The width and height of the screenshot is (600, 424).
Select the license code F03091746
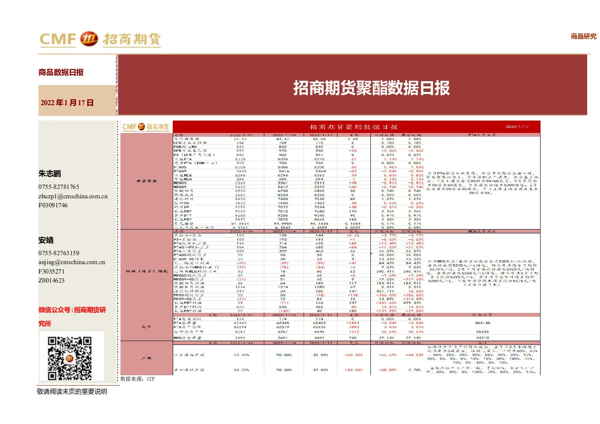(x=53, y=205)
